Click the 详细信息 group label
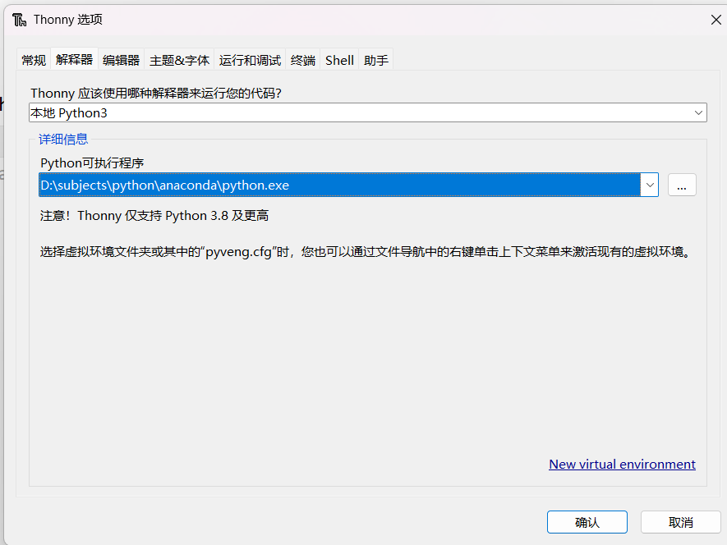The width and height of the screenshot is (727, 545). point(63,139)
